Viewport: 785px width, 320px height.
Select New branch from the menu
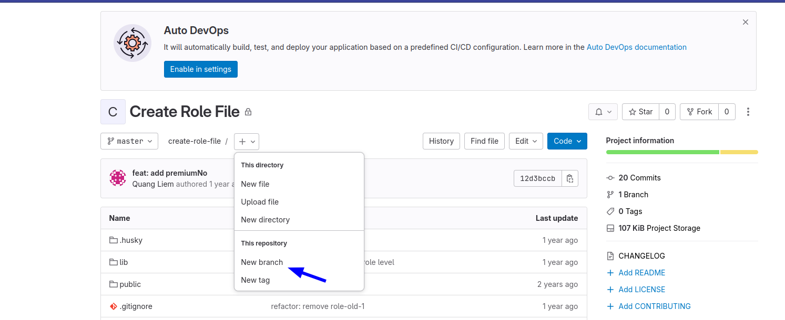[262, 262]
